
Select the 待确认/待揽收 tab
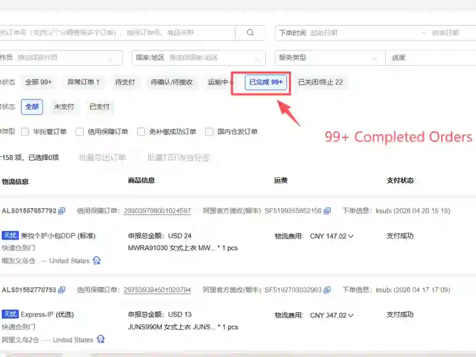(172, 82)
